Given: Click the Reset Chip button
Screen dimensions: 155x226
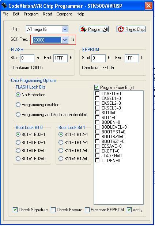Looking at the screenshot, I should click(131, 29).
